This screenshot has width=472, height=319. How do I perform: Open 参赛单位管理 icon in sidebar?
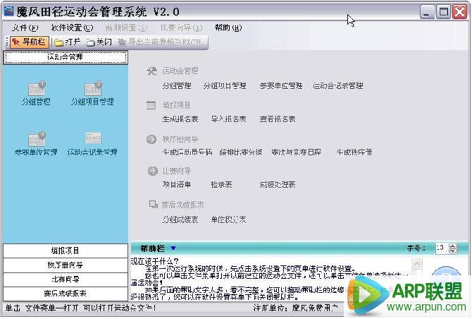pyautogui.click(x=36, y=144)
